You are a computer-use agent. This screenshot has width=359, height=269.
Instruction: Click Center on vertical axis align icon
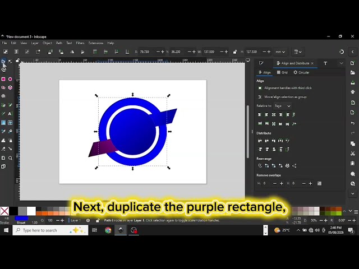[x=274, y=114]
